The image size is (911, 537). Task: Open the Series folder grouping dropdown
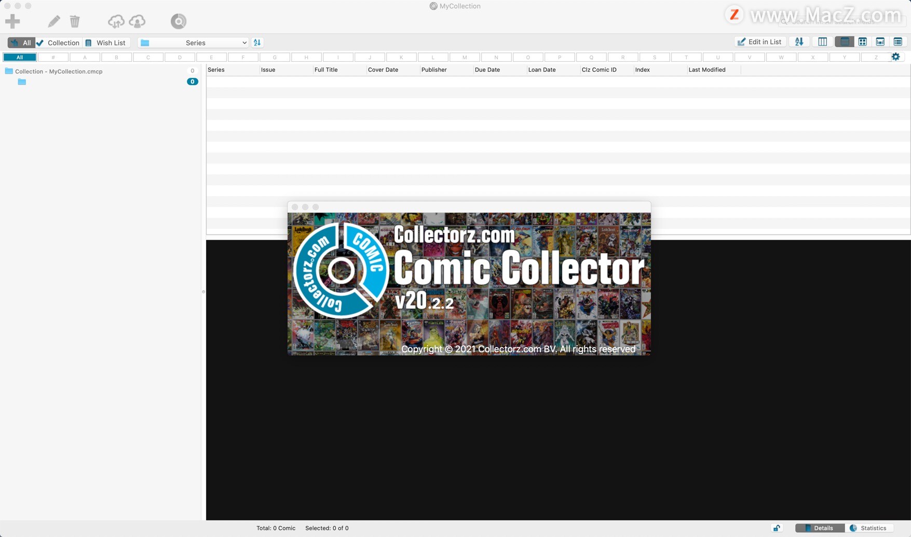tap(193, 43)
